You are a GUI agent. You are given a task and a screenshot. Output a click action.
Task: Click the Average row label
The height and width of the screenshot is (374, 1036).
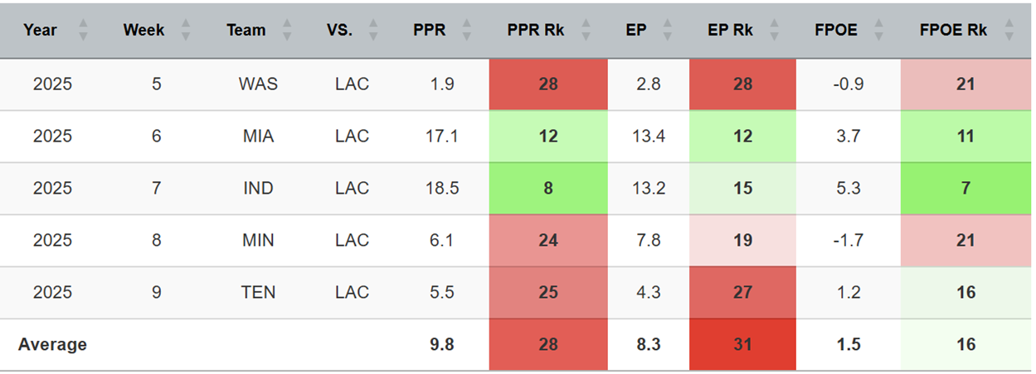pyautogui.click(x=52, y=345)
